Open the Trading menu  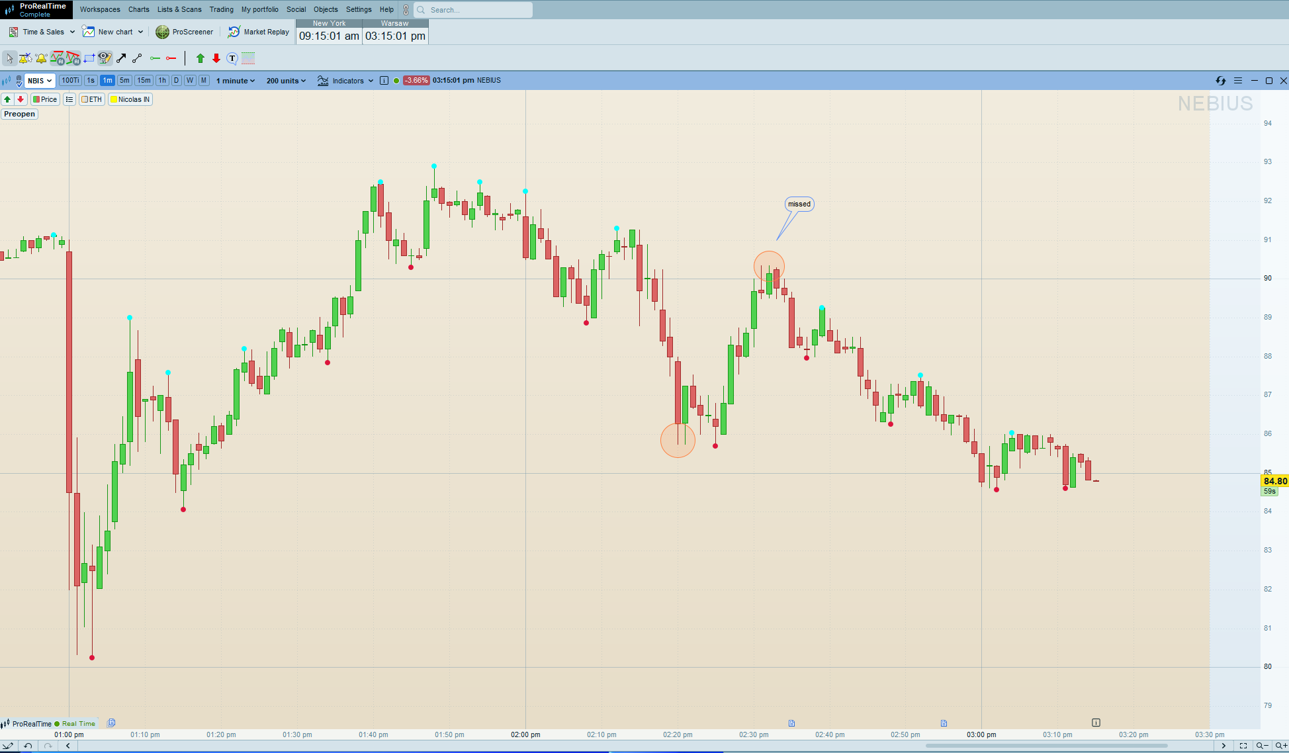pyautogui.click(x=221, y=9)
